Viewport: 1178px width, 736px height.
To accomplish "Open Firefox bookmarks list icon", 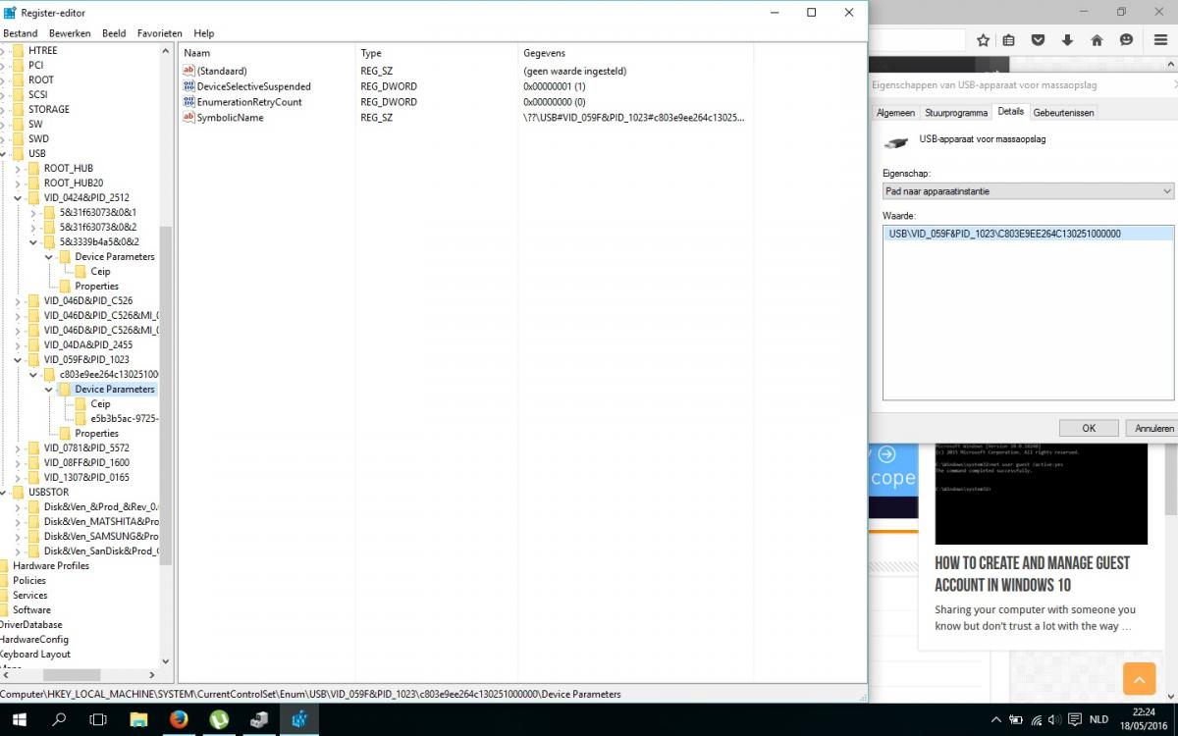I will (x=1008, y=40).
